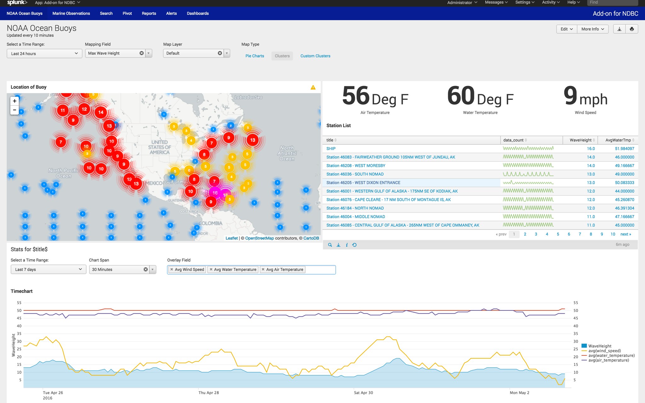Open Station 46208 - WEST MORESBY link
Screen dimensions: 645x403
tap(356, 166)
